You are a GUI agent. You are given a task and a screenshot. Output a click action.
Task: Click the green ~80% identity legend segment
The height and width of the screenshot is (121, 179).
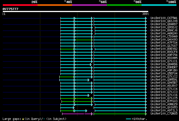[x=124, y=5]
